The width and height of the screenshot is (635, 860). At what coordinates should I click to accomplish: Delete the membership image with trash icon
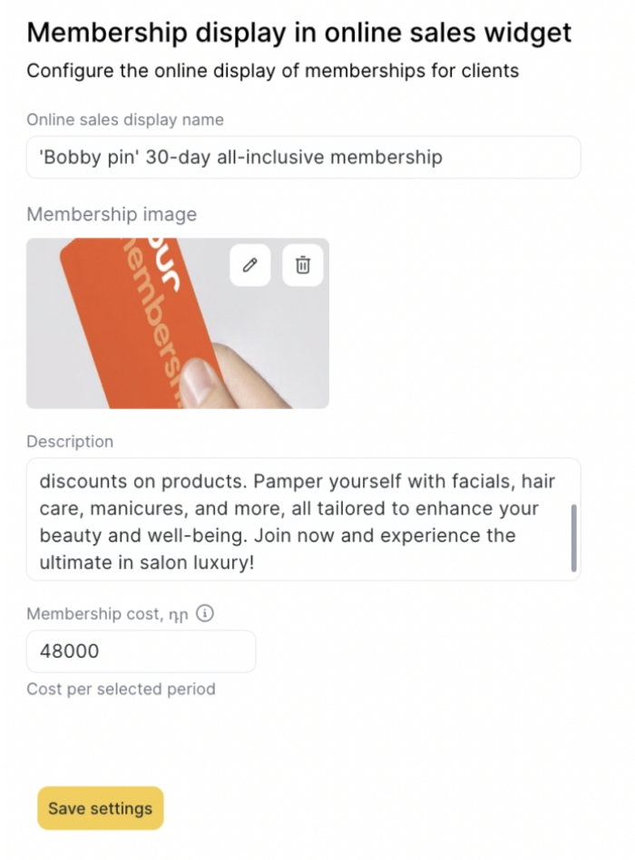tap(303, 265)
